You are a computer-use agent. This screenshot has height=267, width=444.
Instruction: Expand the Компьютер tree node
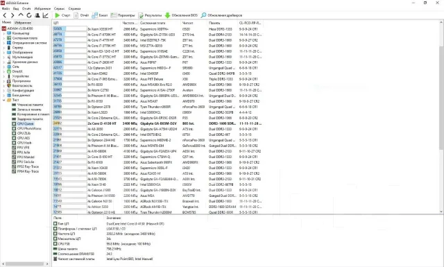click(3, 33)
